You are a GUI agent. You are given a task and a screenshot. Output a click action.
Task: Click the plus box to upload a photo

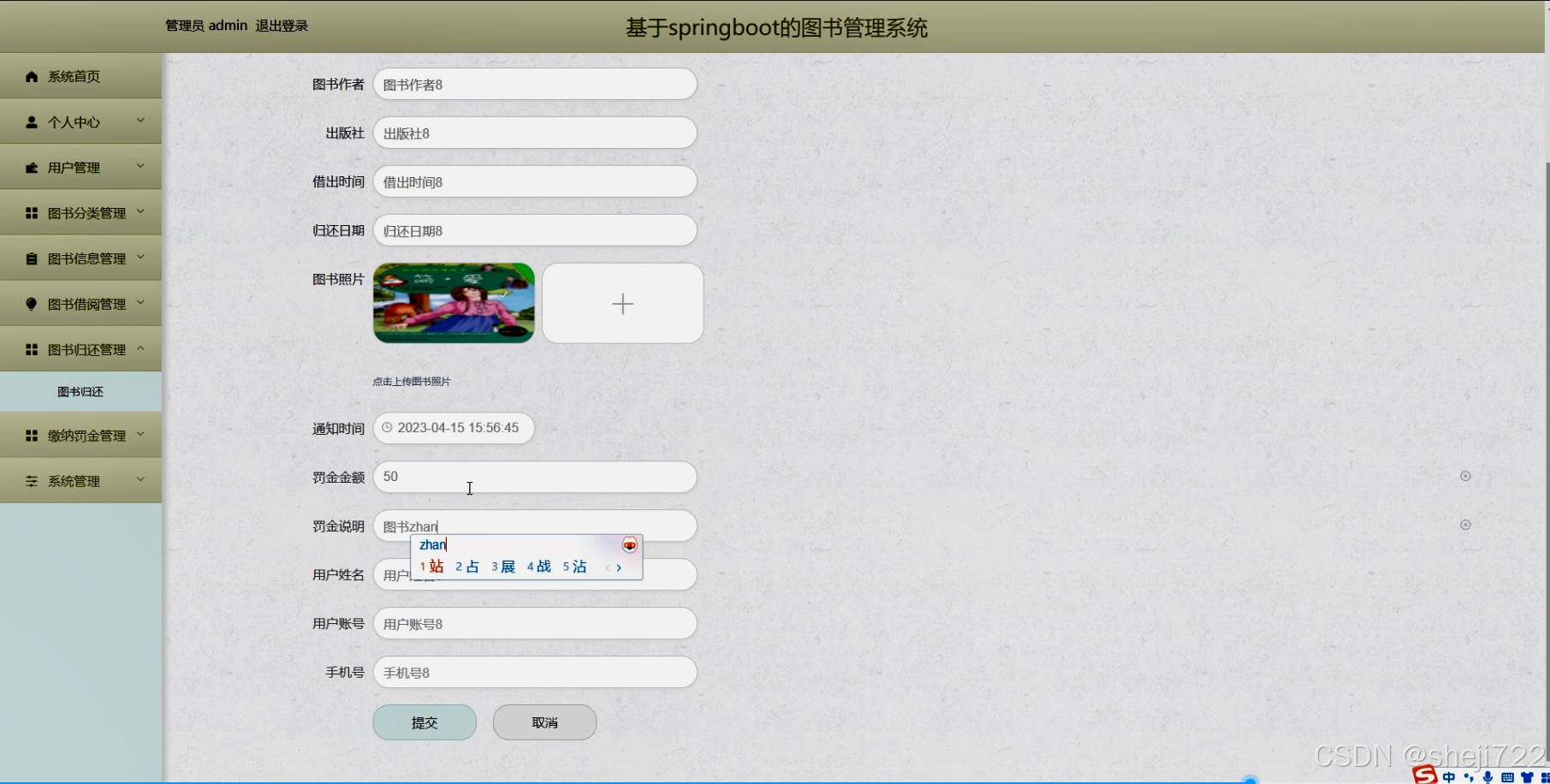(622, 303)
